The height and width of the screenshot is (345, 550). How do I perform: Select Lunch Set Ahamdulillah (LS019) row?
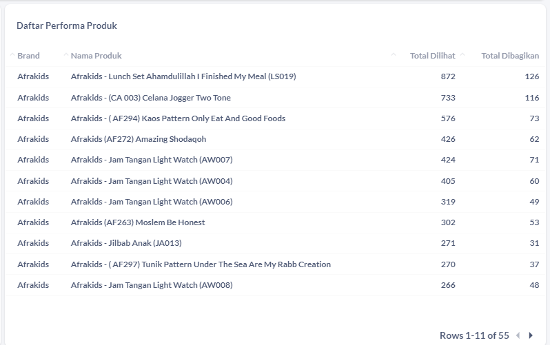point(275,76)
